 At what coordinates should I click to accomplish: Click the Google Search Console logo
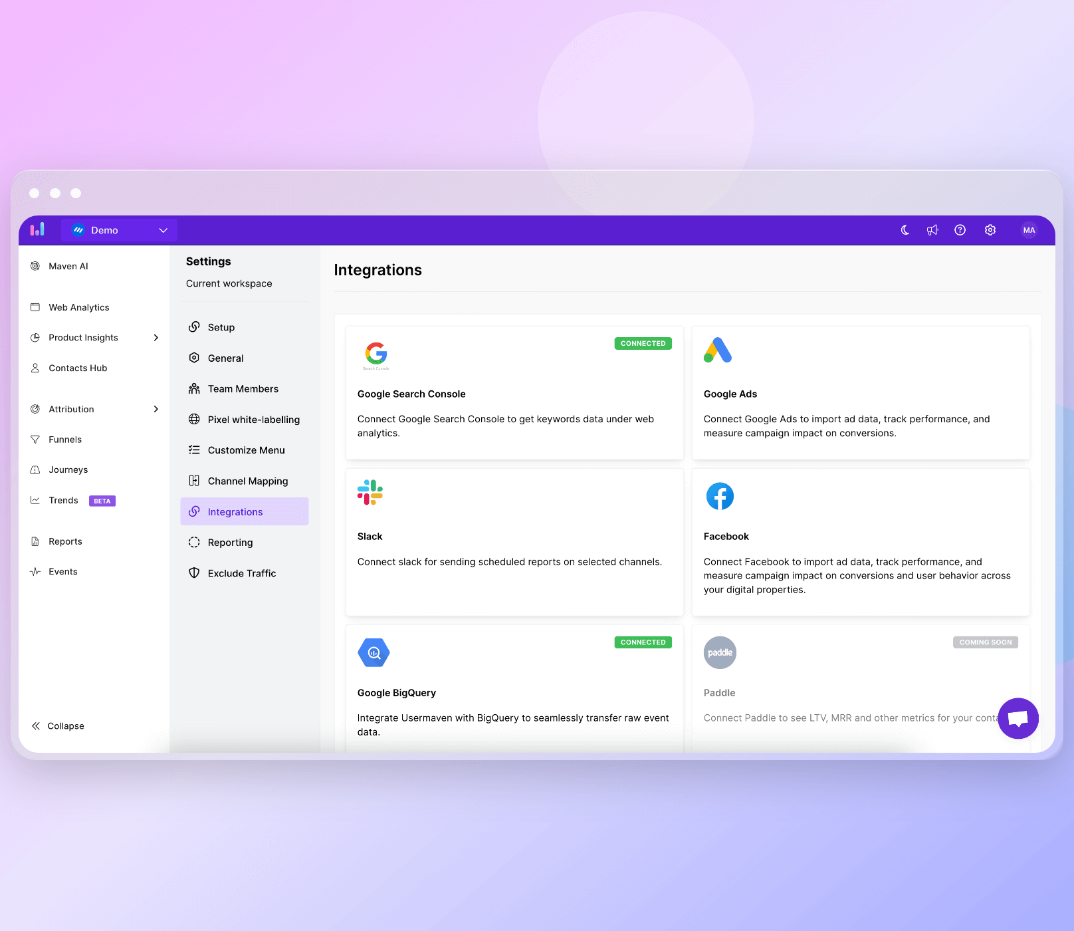(x=376, y=355)
